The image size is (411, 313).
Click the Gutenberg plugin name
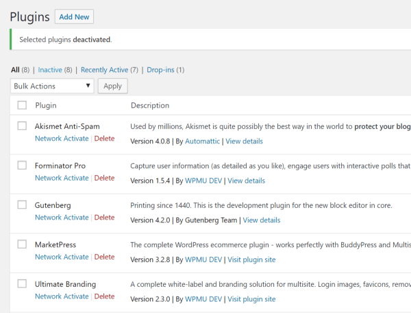(53, 205)
